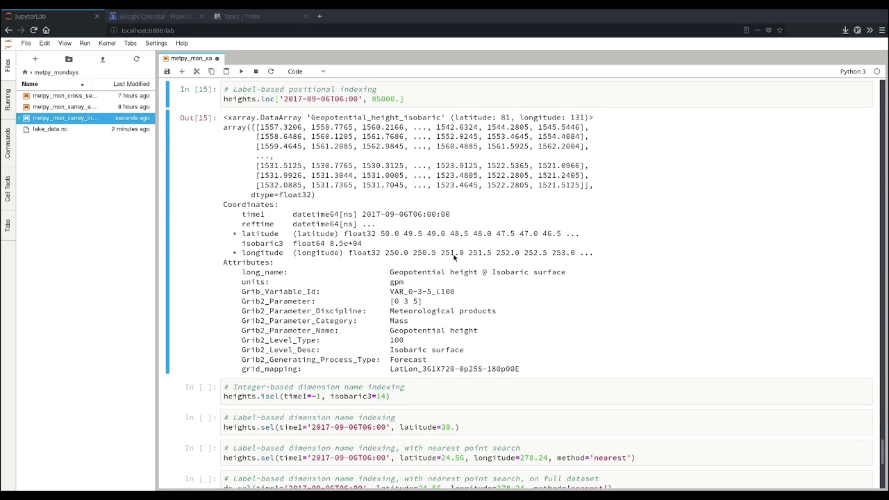Collapse the Out[15] output using blue bar
The height and width of the screenshot is (500, 889).
click(167, 242)
